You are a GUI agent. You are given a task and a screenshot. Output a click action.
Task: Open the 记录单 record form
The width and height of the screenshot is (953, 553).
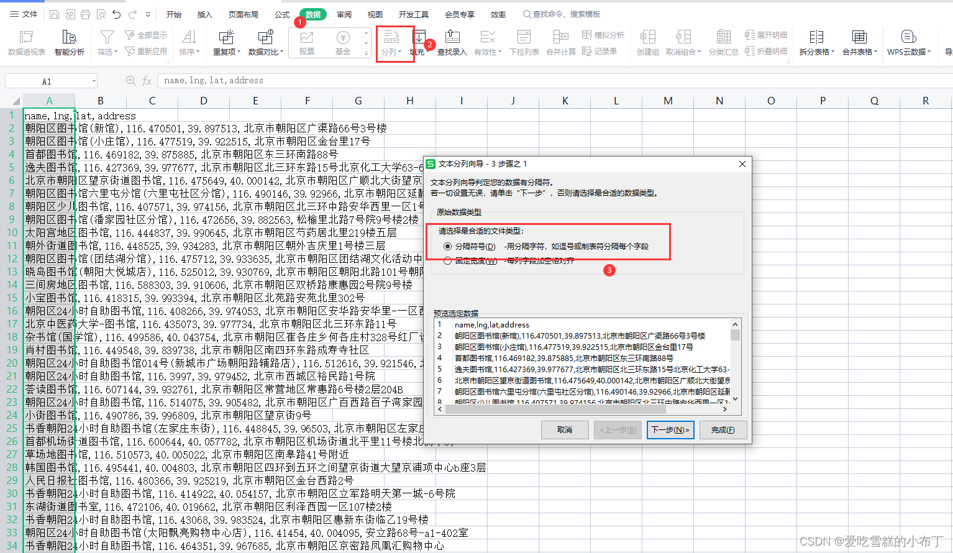[600, 52]
